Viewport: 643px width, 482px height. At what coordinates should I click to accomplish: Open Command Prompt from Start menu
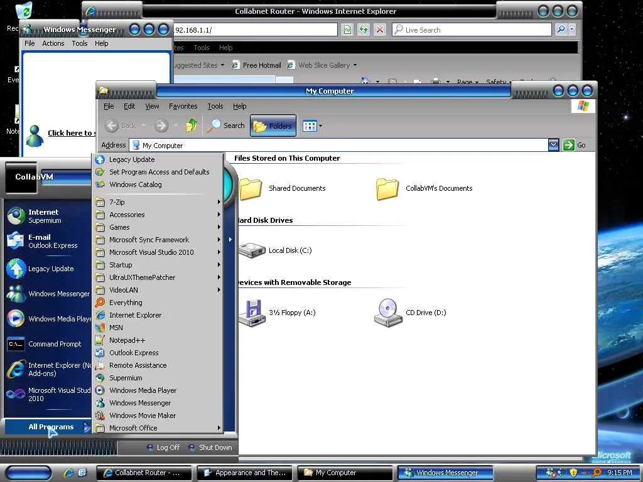coord(48,345)
